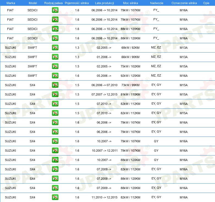Screen dimensions: 215x202
Task: Select the 81kW / 110KM cell
Action: (130, 94)
